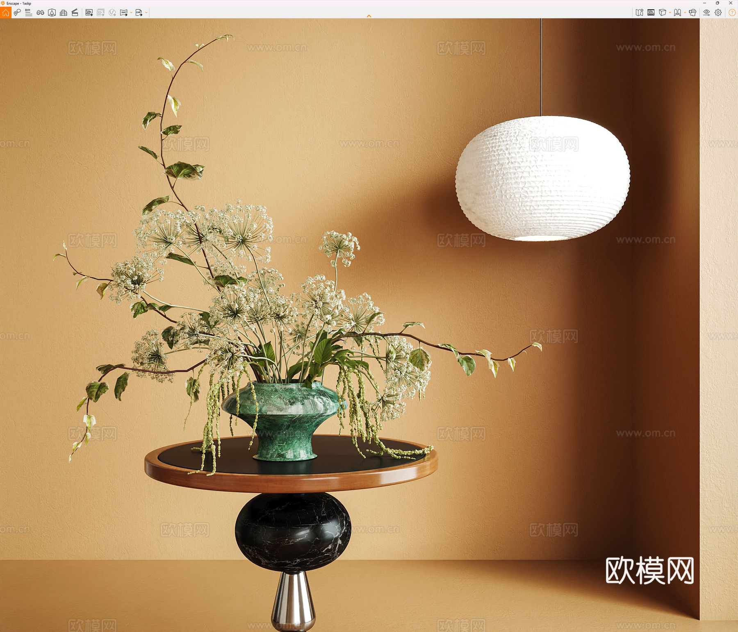The image size is (738, 632).
Task: Open the rendering style dropdown arrow
Action: click(x=670, y=13)
